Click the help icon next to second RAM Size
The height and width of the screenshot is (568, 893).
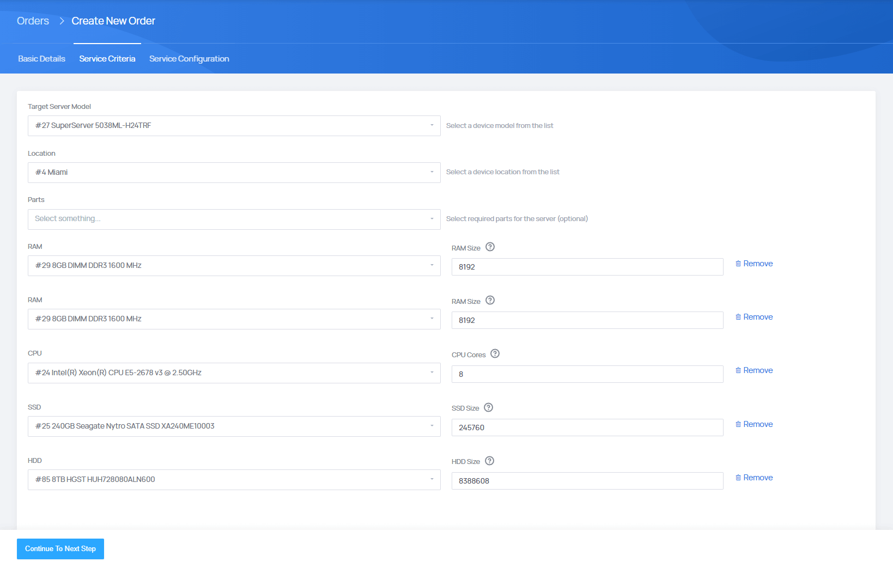(x=490, y=301)
